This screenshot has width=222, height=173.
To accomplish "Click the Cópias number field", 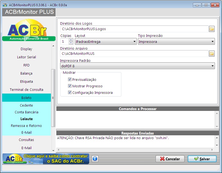I will click(x=65, y=41).
